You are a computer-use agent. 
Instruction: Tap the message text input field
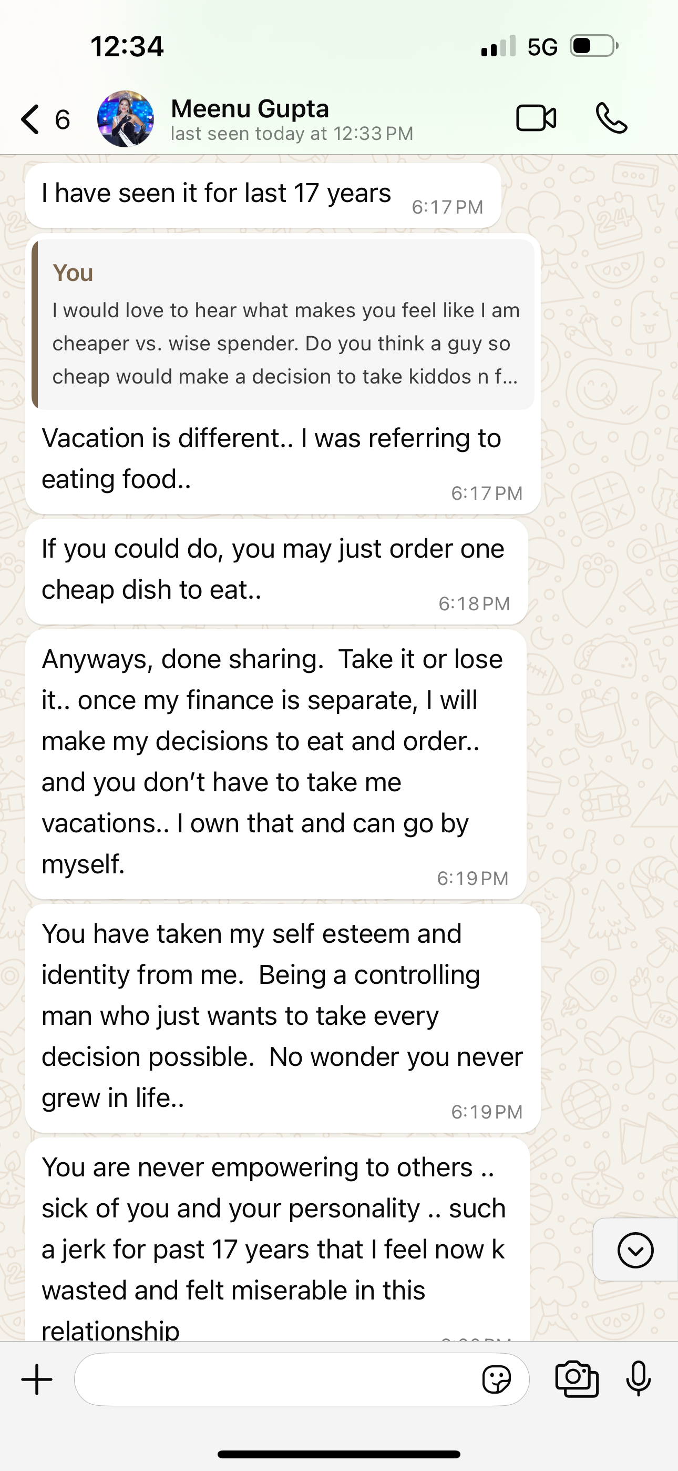point(274,1379)
